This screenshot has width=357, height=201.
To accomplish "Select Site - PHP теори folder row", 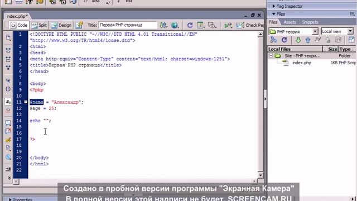I will [x=311, y=56].
